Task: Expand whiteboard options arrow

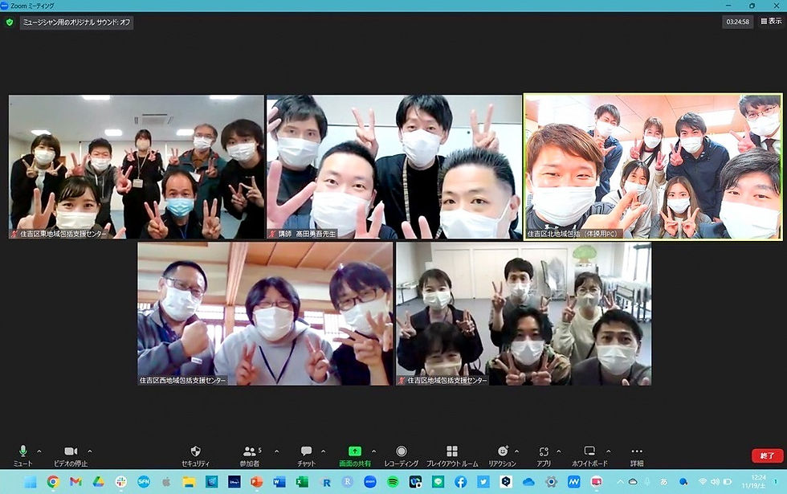Action: 609,451
